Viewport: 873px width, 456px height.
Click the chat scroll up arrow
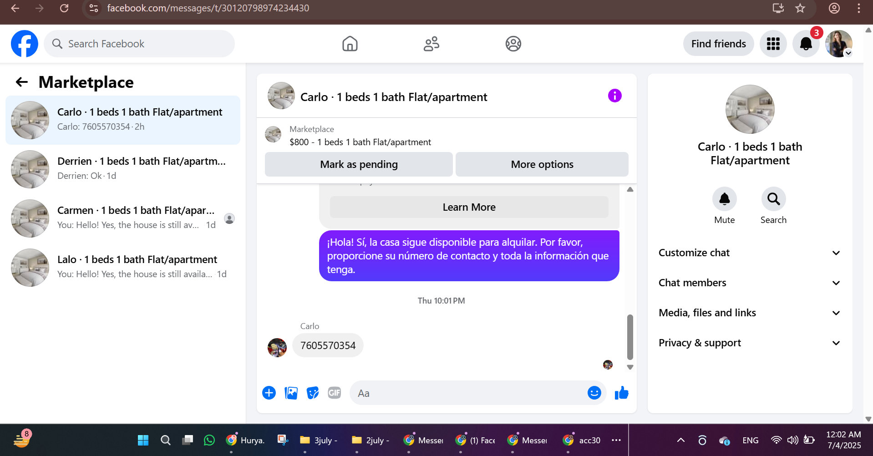[630, 189]
